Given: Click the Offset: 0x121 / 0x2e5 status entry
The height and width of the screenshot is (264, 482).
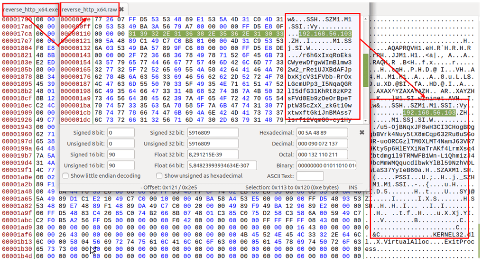Looking at the screenshot, I should (x=170, y=187).
